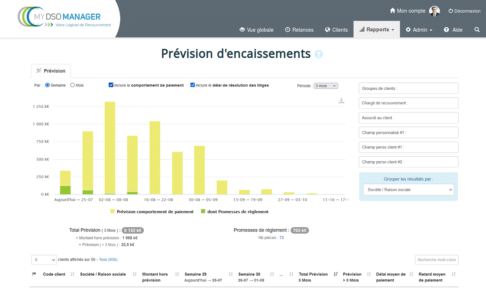Expand the Grouper les résultats par dropdown
The height and width of the screenshot is (288, 486).
tap(408, 190)
